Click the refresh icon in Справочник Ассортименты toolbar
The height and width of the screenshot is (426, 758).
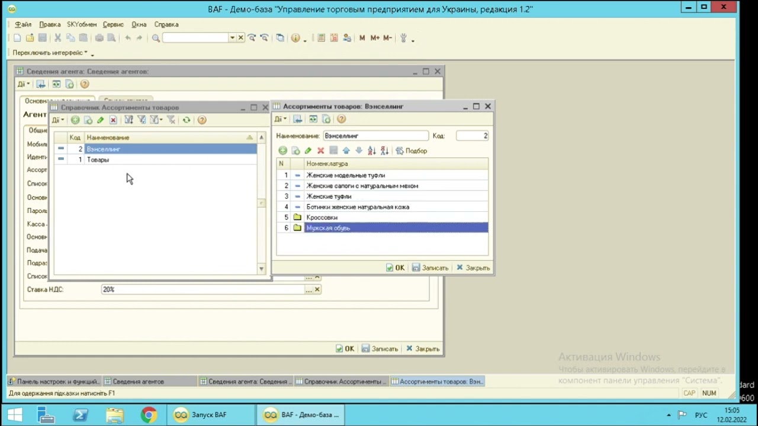tap(187, 120)
